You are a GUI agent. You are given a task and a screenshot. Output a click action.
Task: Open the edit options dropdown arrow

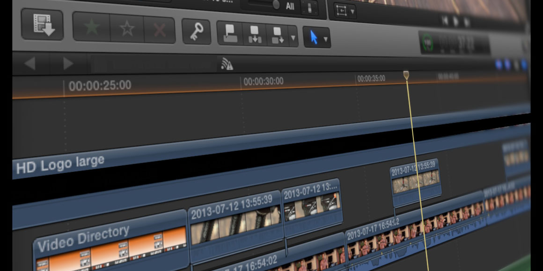[293, 38]
